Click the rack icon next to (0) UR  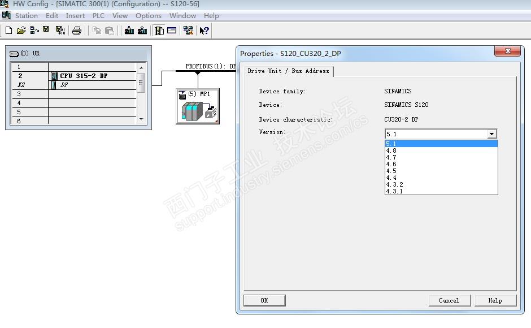point(14,54)
